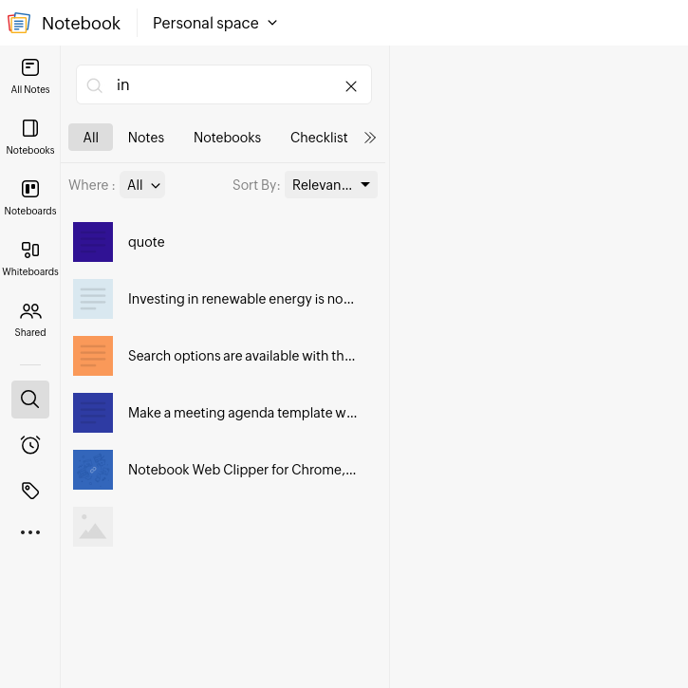Open the 'Investing in renewable energy' note
Image resolution: width=688 pixels, height=688 pixels.
coord(240,299)
